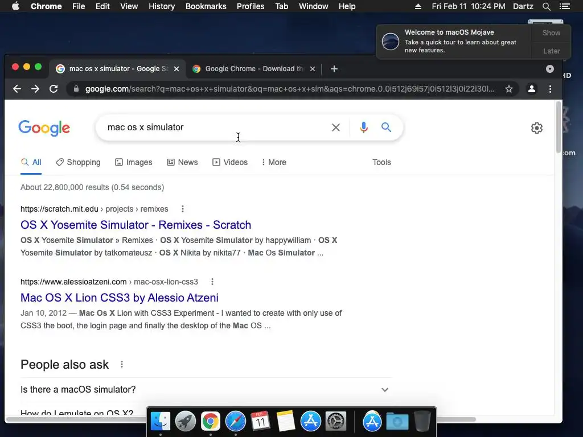583x437 pixels.
Task: Open the Bookmarks menu
Action: 206,6
